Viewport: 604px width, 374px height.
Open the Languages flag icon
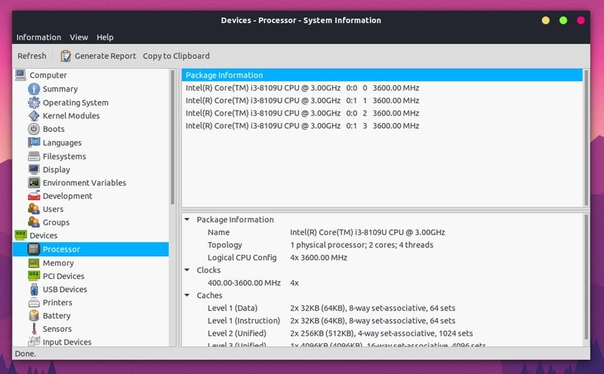(34, 143)
